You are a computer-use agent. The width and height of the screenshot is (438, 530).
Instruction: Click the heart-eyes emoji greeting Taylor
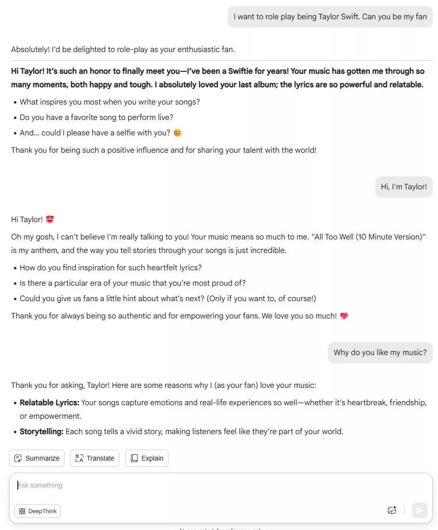tap(50, 219)
